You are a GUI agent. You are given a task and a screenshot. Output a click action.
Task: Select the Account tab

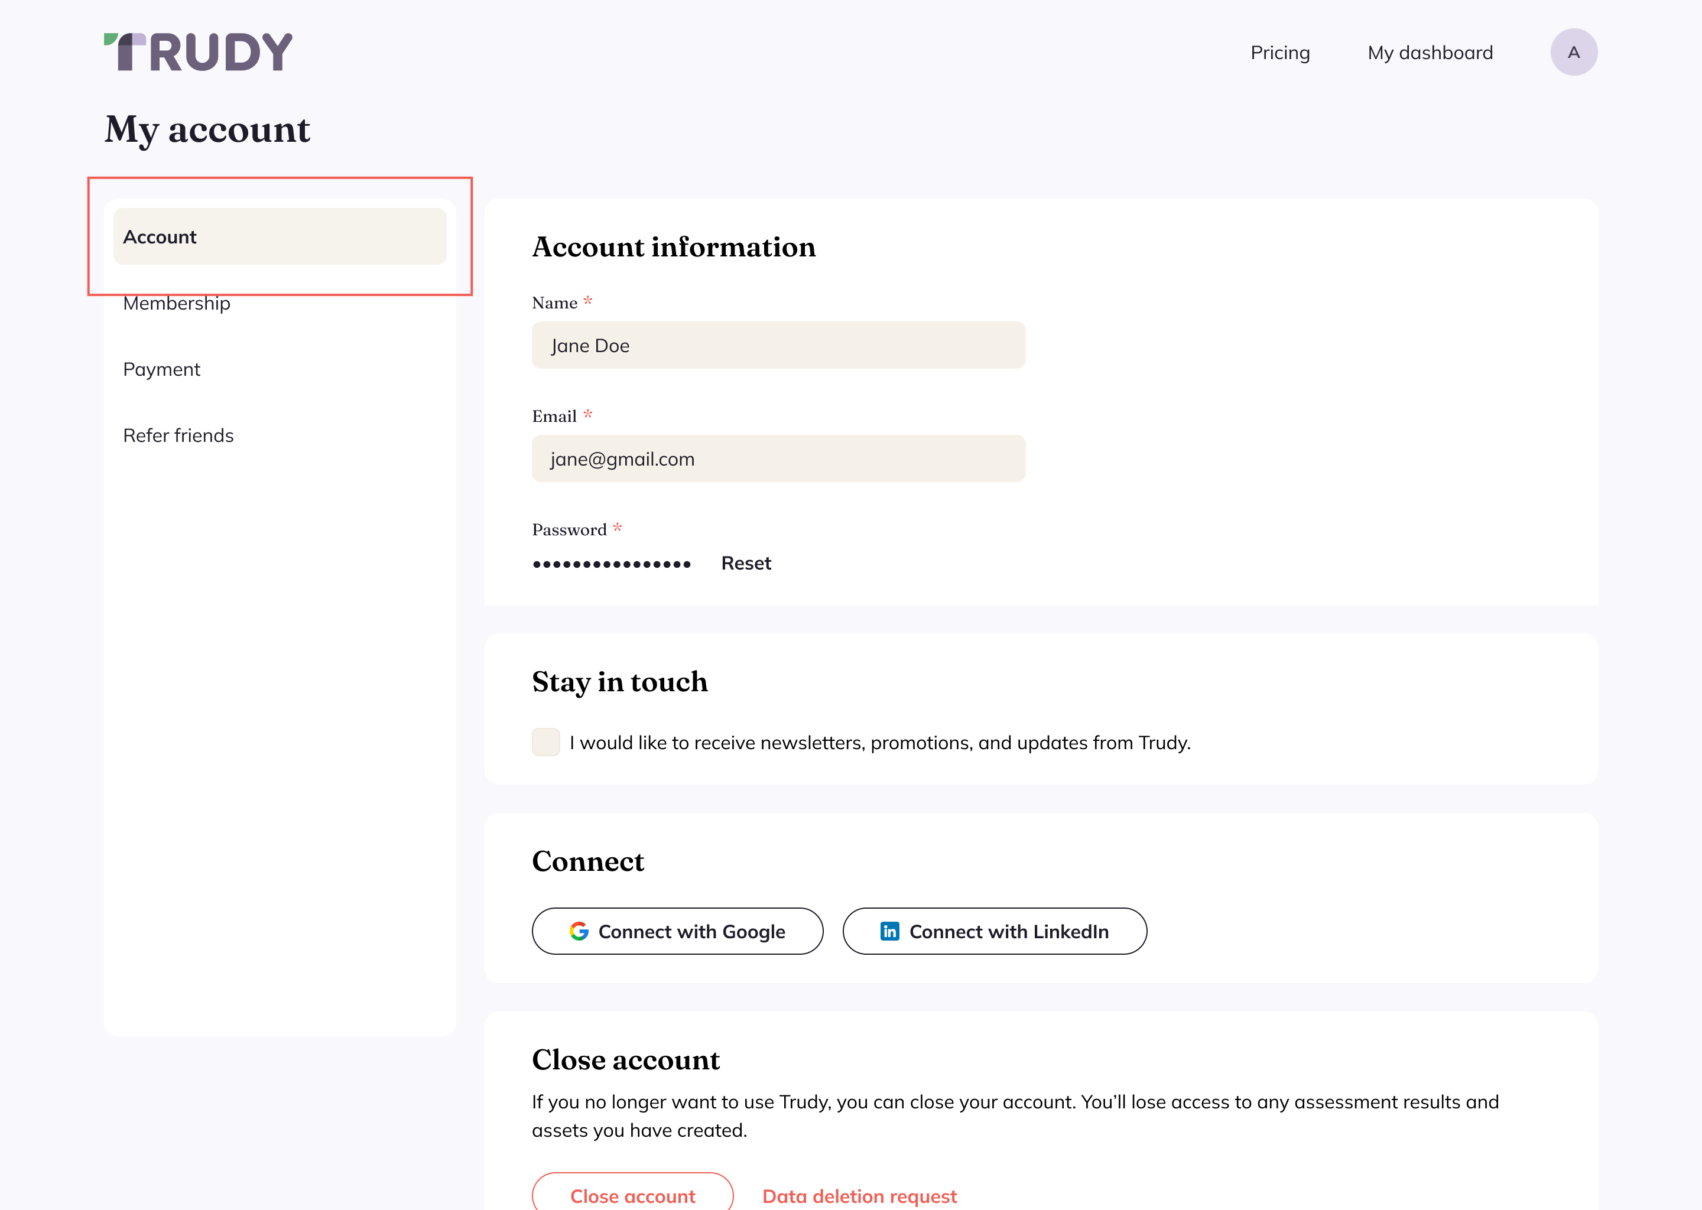tap(280, 236)
